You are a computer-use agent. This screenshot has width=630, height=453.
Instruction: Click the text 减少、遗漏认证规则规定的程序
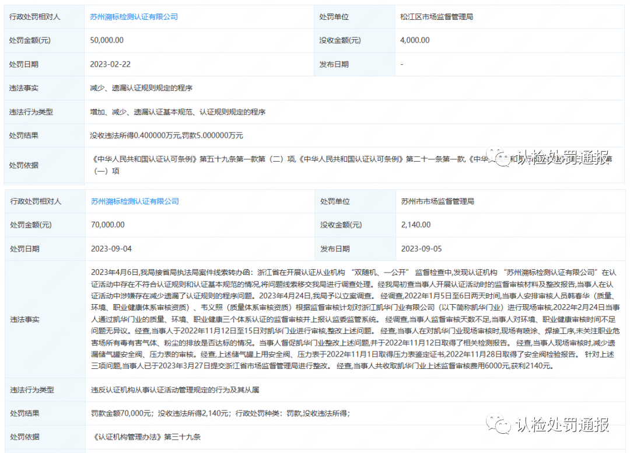pyautogui.click(x=141, y=88)
